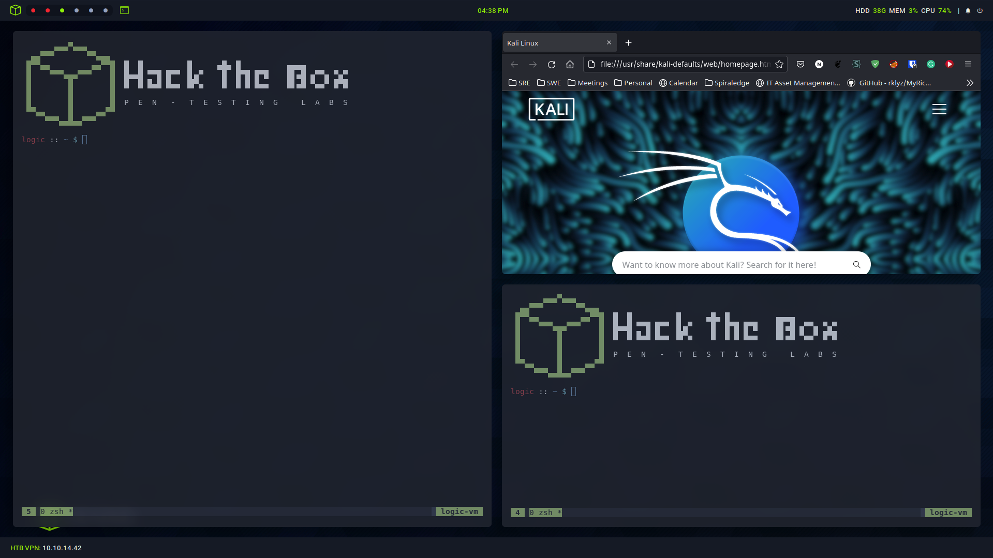The image size is (993, 558).
Task: Open the green S extension icon
Action: (856, 64)
